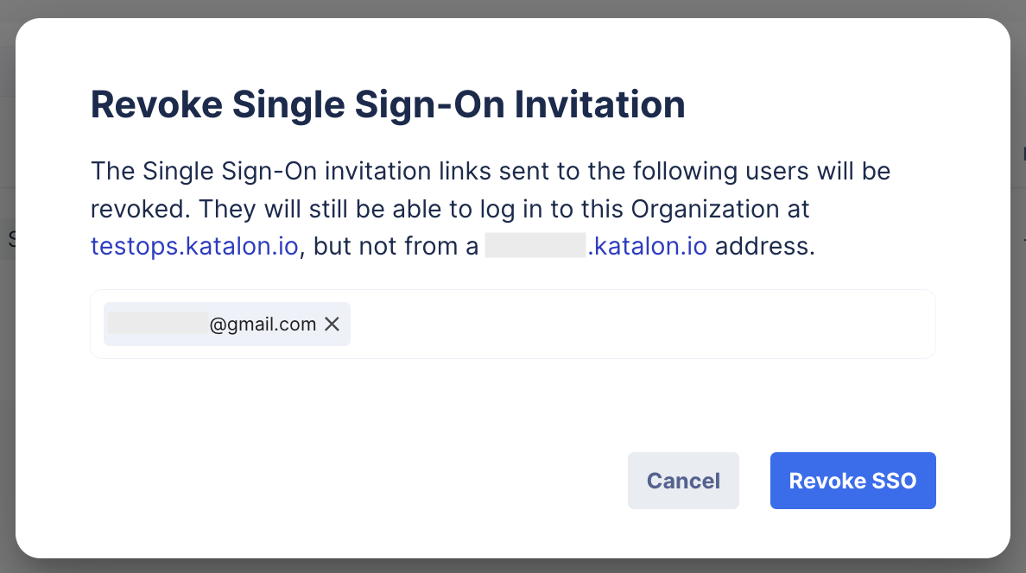Click the phrase "but not from a"
Screen dimensions: 1026x573
(x=395, y=247)
